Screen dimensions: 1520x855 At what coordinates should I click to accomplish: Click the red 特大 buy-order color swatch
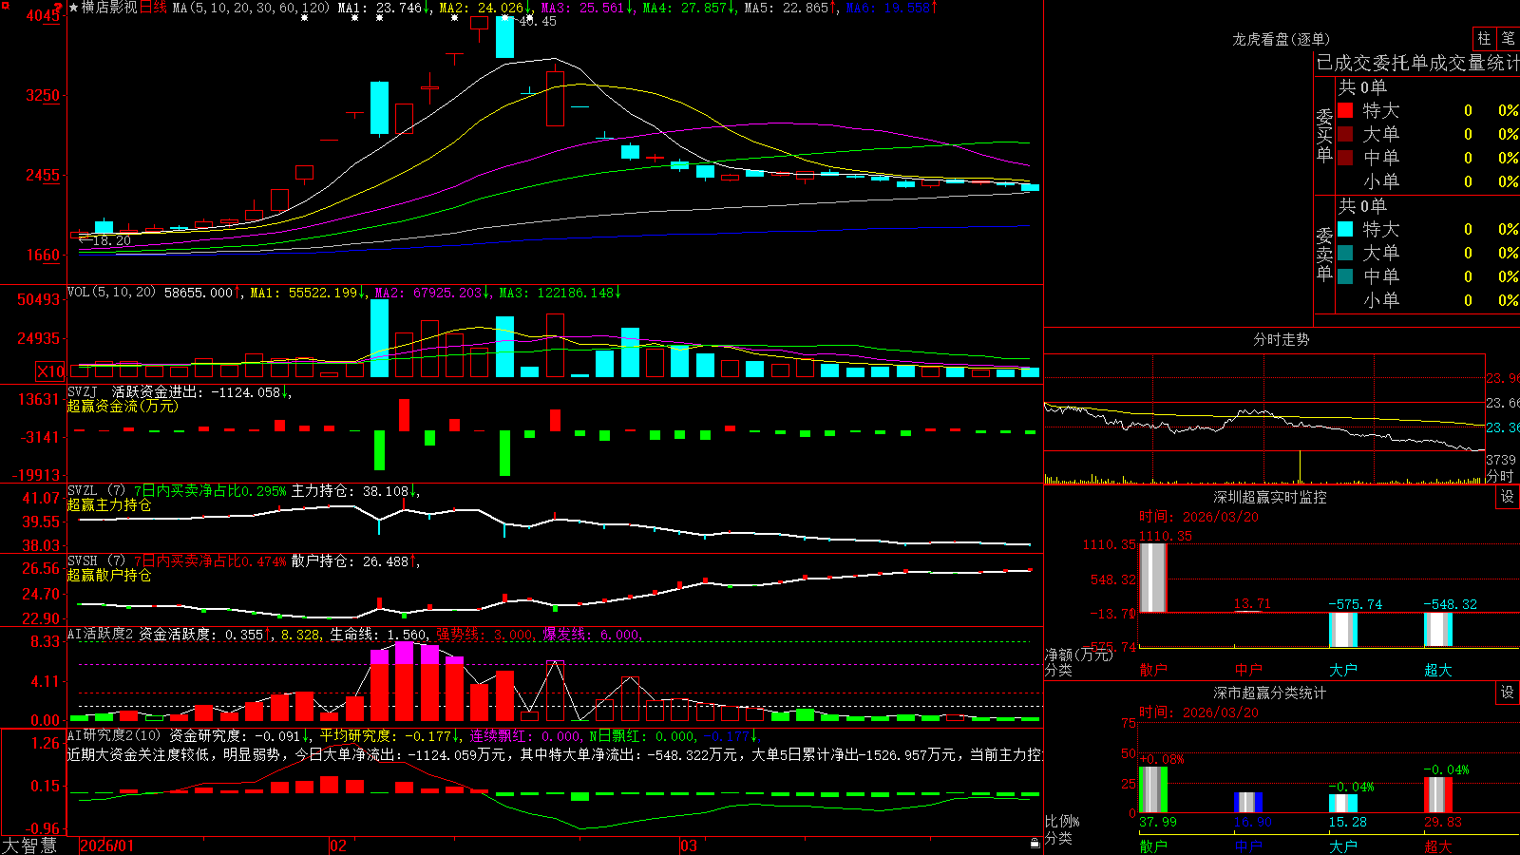[1345, 110]
